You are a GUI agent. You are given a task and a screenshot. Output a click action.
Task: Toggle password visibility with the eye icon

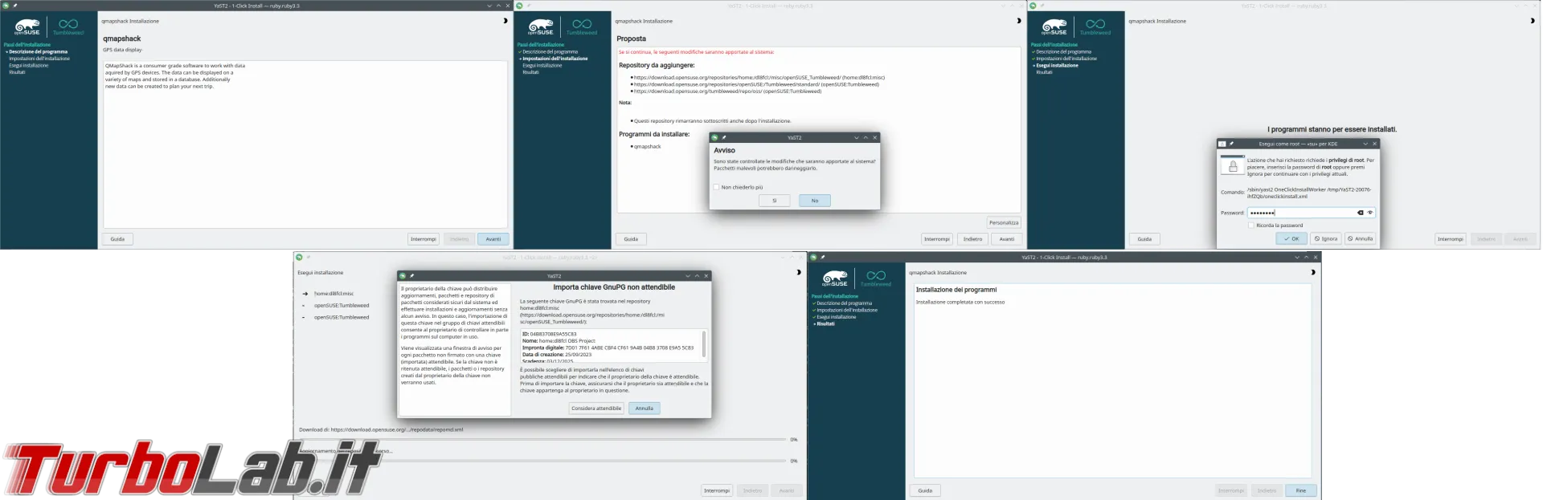coord(1370,213)
